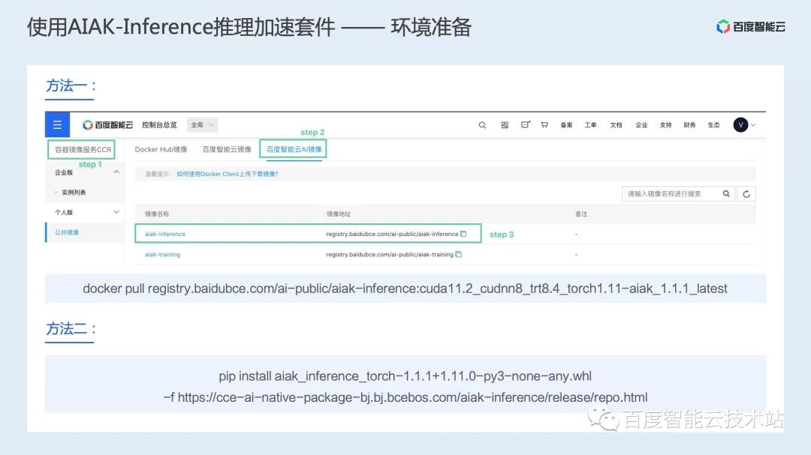Click the 容器镜像服务CCR sidebar title

(x=83, y=150)
